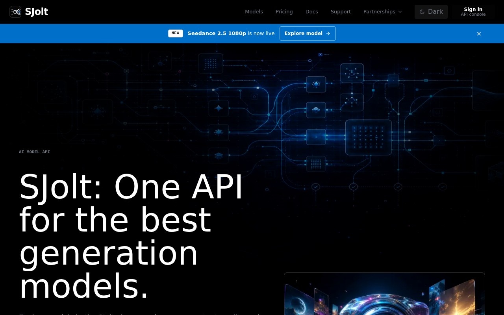Expand the Partnerships dropdown menu
Image resolution: width=504 pixels, height=315 pixels.
[x=383, y=12]
